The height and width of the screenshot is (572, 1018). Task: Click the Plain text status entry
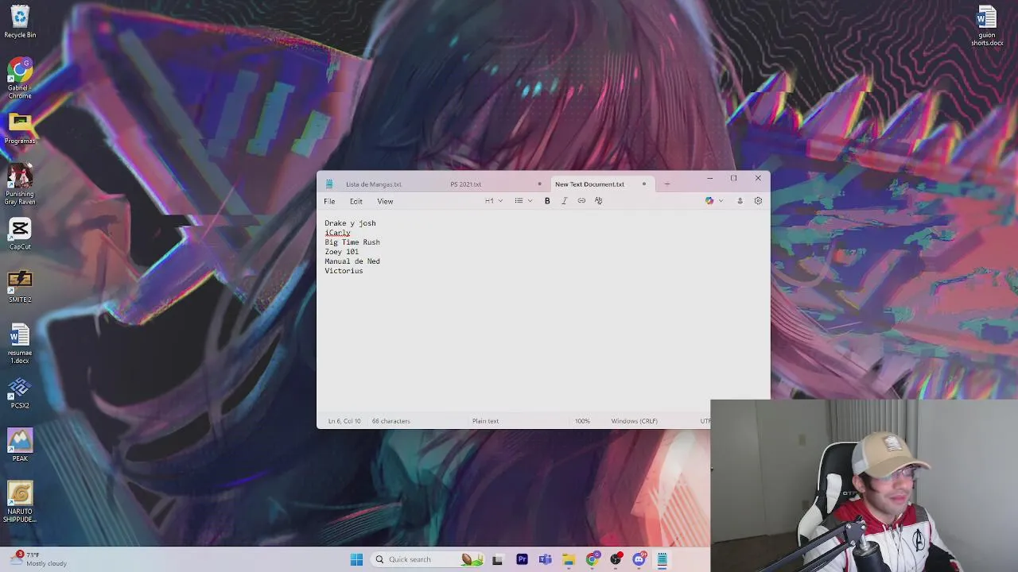(x=485, y=421)
